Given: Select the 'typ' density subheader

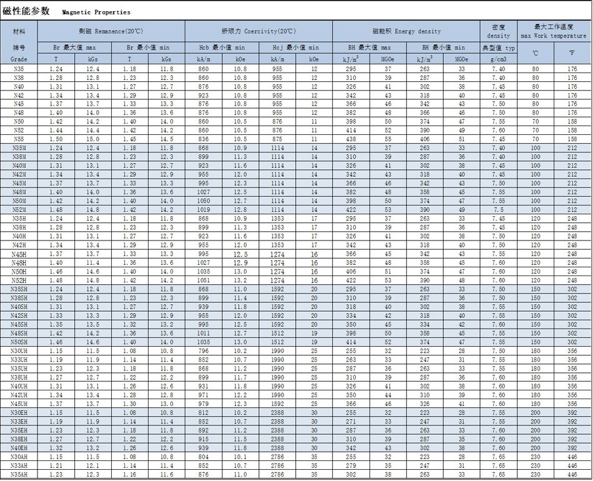Looking at the screenshot, I should coord(499,48).
